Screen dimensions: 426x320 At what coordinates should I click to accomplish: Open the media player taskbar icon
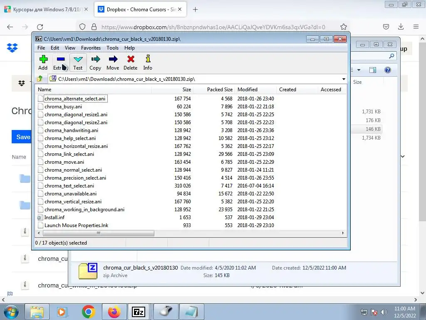pyautogui.click(x=62, y=312)
